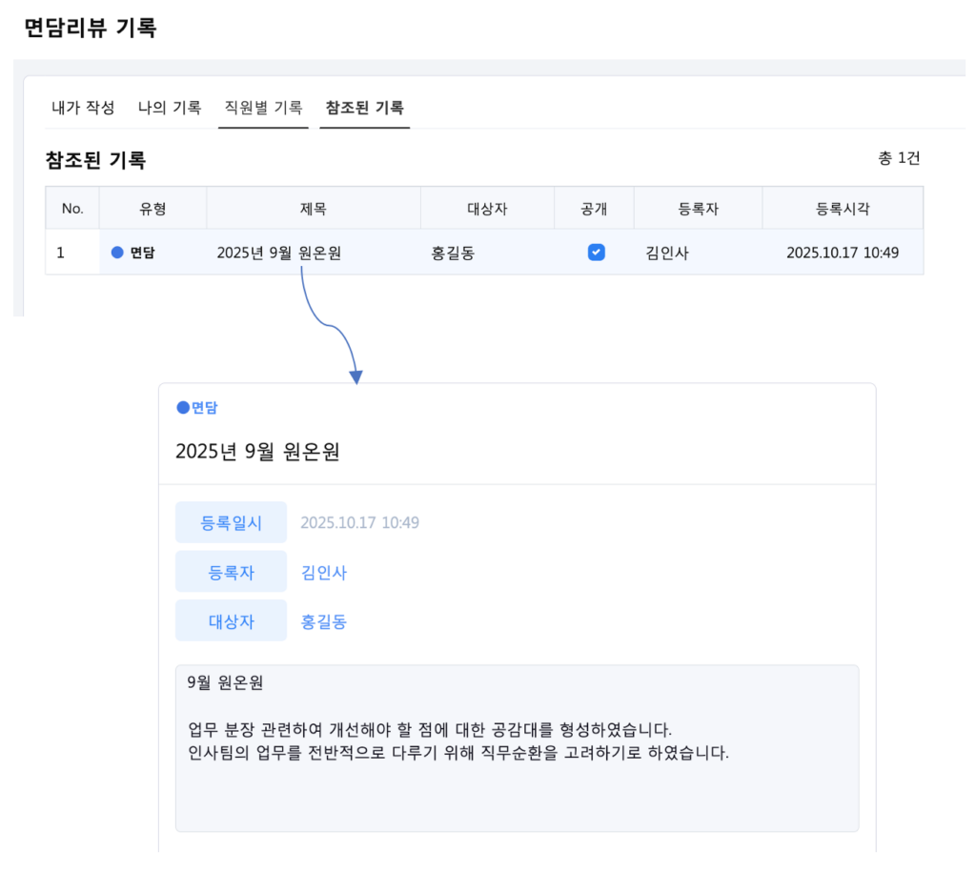This screenshot has height=893, width=976.
Task: Click the 등록자 column header in the table
Action: [698, 208]
